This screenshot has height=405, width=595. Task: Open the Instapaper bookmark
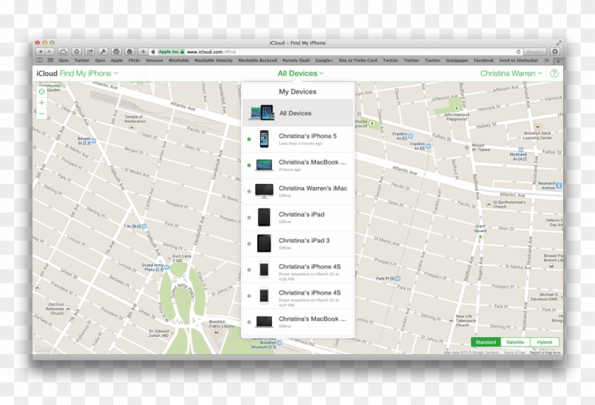(457, 60)
